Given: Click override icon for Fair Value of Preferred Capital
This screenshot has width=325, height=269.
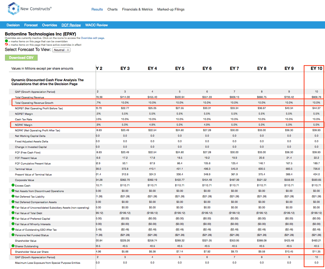Looking at the screenshot, I should [x=13, y=218].
